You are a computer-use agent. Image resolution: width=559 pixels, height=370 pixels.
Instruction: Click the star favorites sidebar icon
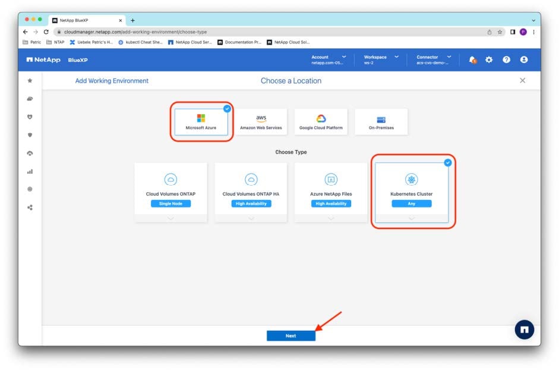pos(30,80)
